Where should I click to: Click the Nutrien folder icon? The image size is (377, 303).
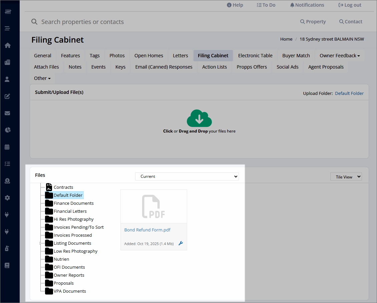click(49, 259)
